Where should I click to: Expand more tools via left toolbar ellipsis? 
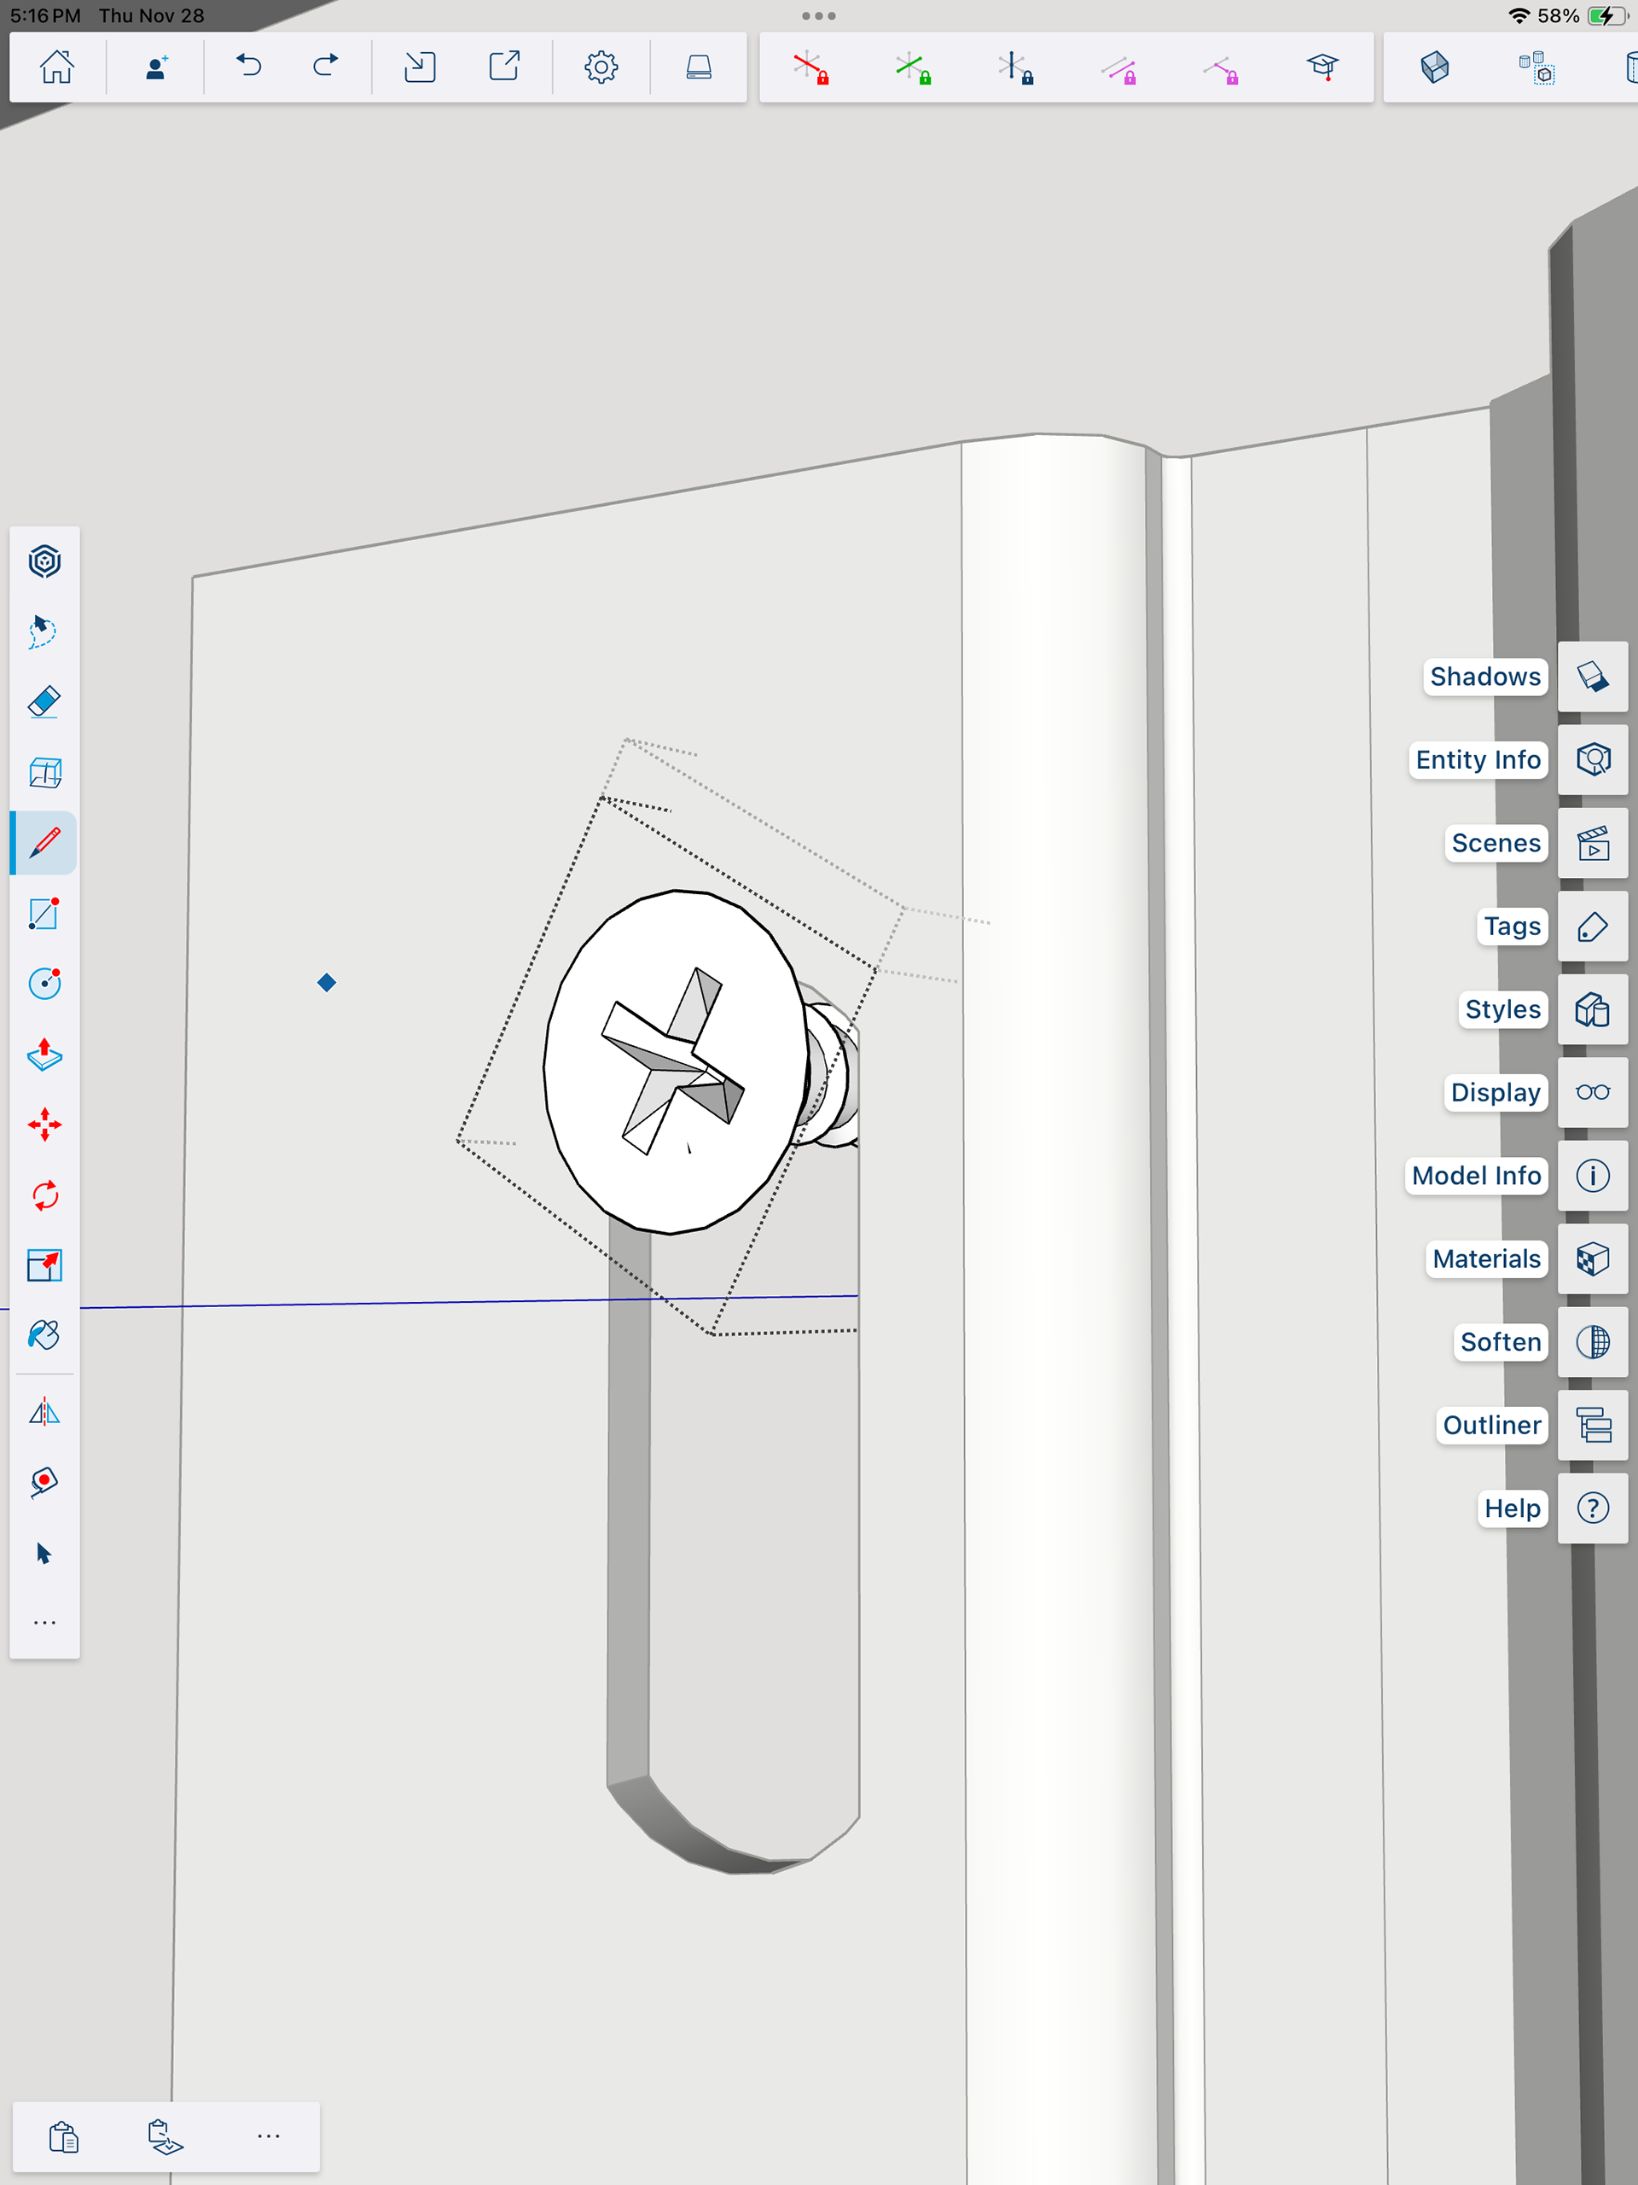[44, 1623]
